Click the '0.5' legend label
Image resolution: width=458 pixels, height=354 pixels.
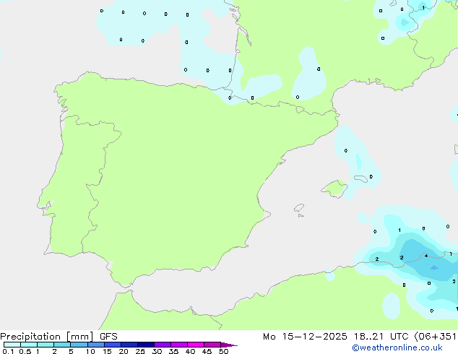[x=25, y=351]
